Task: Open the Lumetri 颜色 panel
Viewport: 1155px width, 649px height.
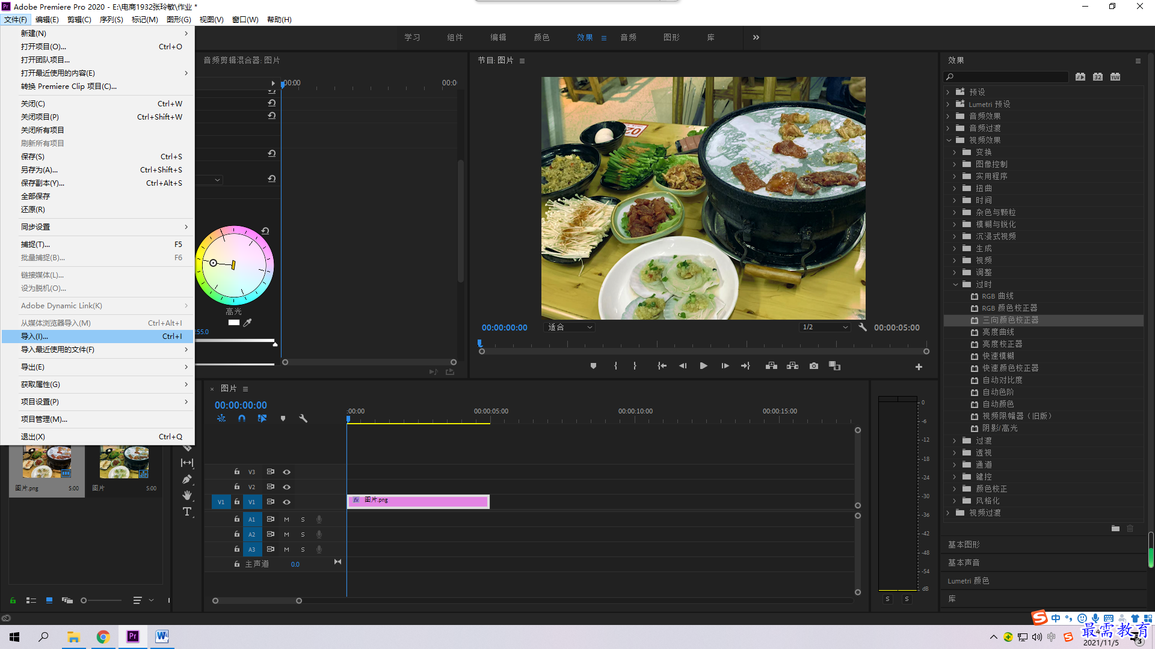Action: tap(969, 581)
